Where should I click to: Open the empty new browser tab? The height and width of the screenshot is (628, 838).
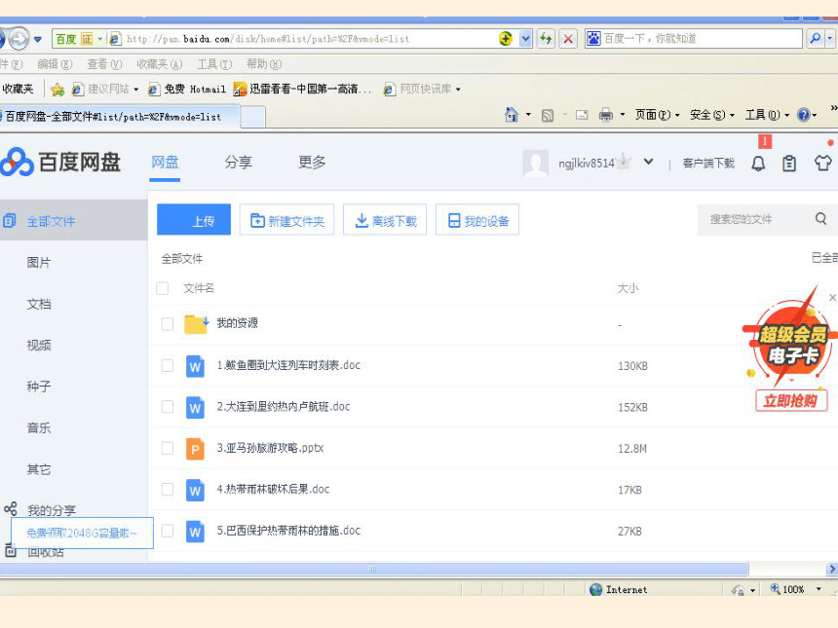pyautogui.click(x=252, y=117)
